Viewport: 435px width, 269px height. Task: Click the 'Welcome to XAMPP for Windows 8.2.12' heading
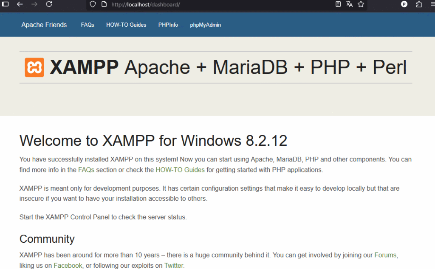pos(153,141)
